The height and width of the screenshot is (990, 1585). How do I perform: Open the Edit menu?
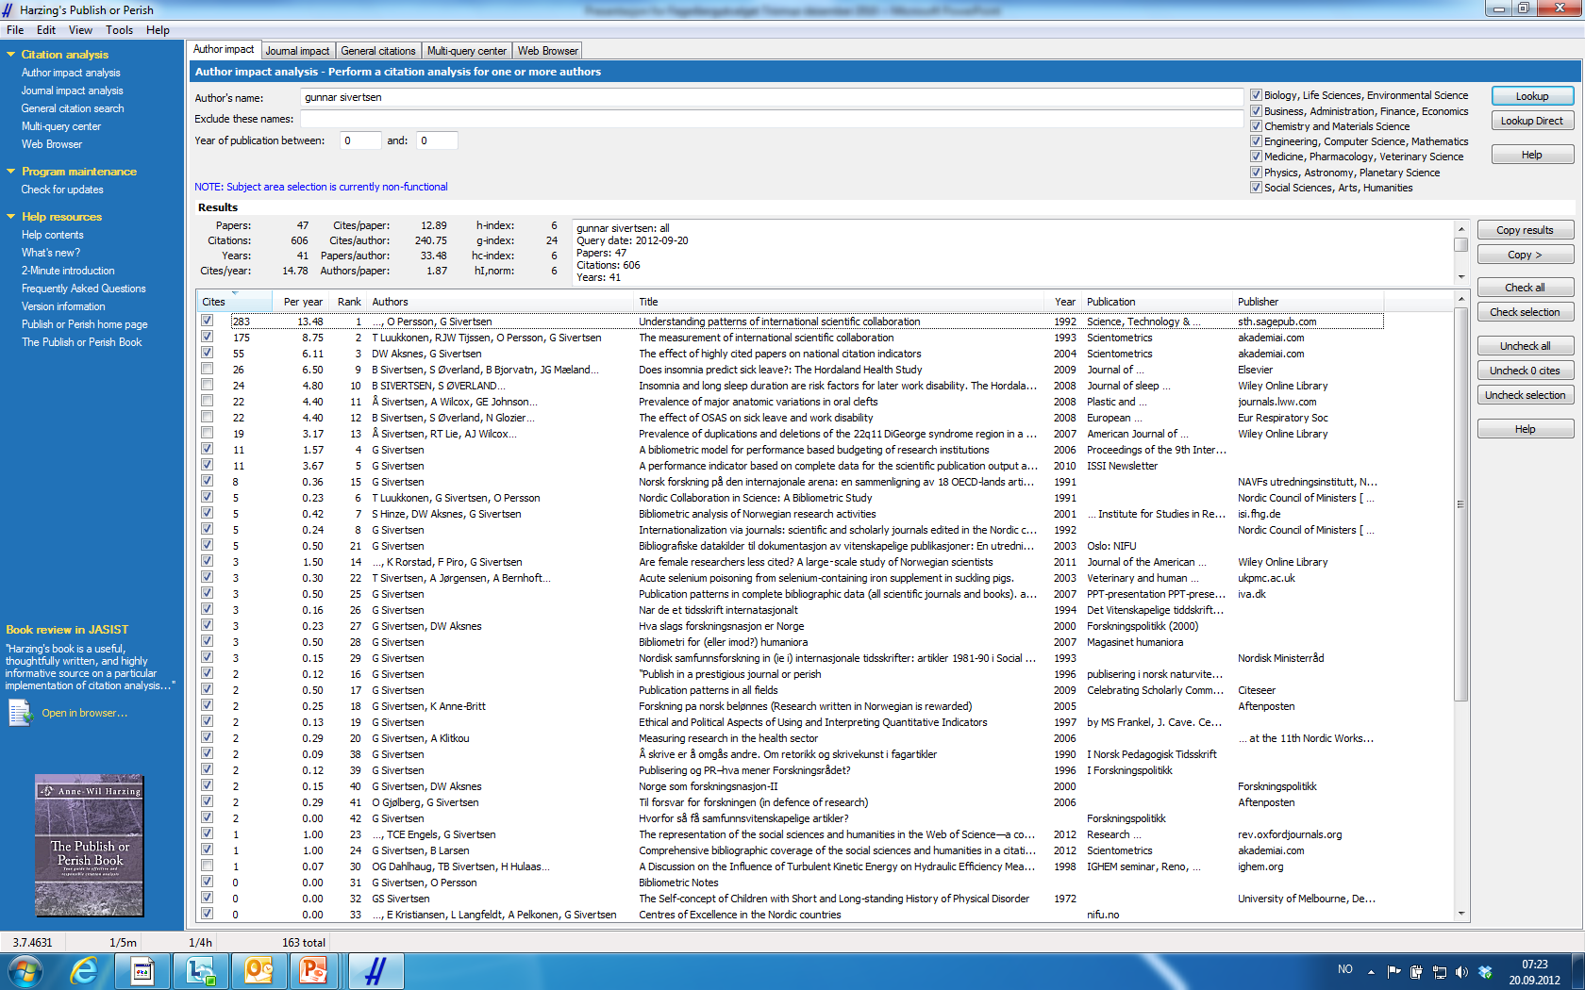46,30
